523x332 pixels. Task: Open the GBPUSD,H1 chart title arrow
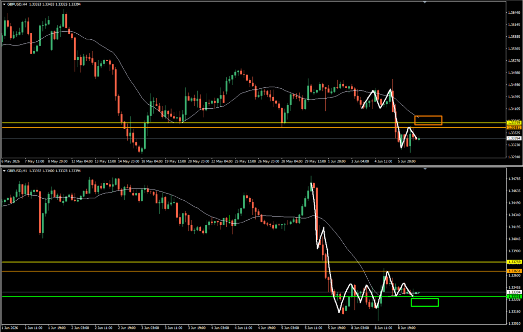(4, 171)
